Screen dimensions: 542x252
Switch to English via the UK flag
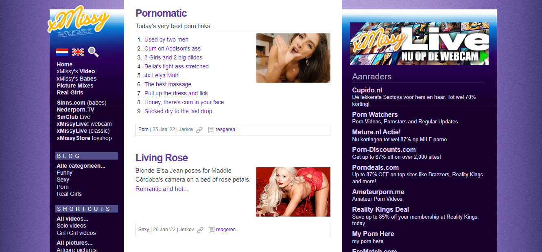click(78, 52)
